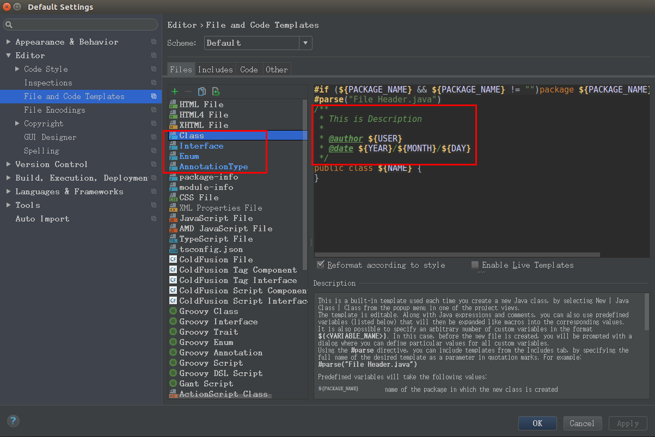Click the AMD JavaScript File icon

pyautogui.click(x=173, y=228)
